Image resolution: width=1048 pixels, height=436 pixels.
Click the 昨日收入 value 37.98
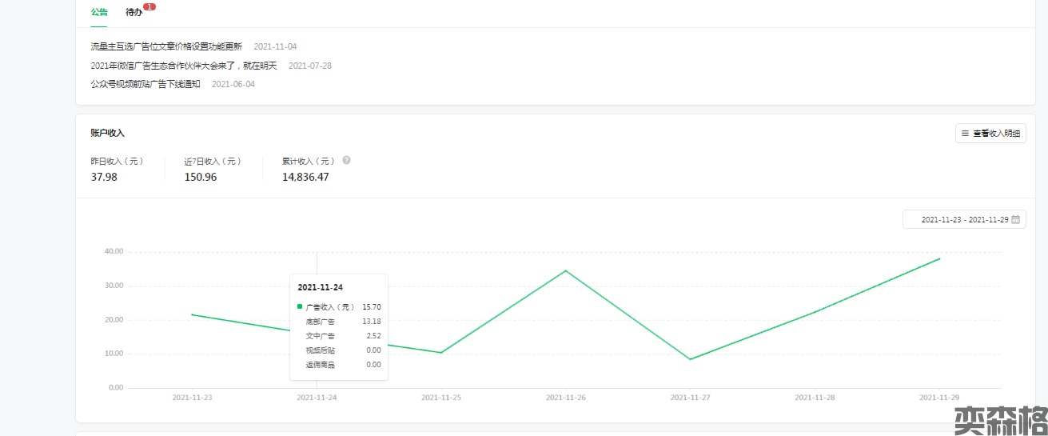tap(104, 177)
